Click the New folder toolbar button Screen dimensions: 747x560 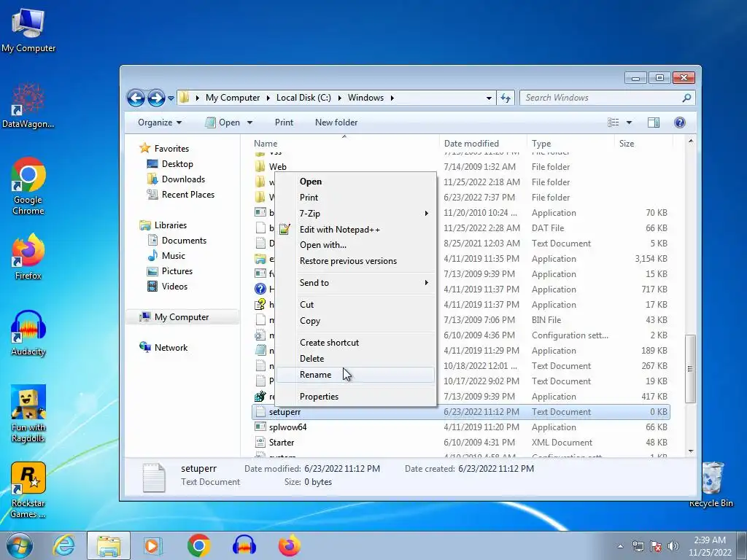(x=336, y=122)
